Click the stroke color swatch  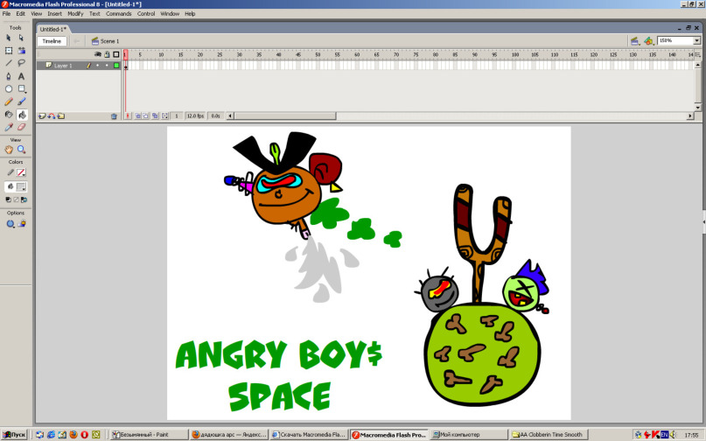point(22,172)
